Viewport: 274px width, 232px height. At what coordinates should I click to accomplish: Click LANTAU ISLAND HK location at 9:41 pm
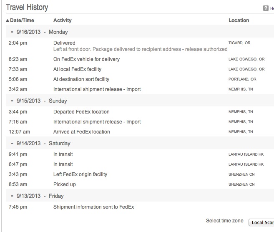[246, 154]
